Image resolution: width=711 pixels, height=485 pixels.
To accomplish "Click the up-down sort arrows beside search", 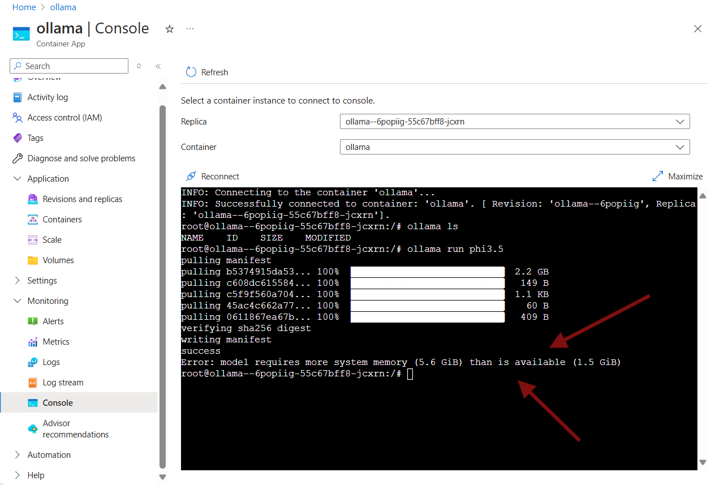I will tap(139, 66).
